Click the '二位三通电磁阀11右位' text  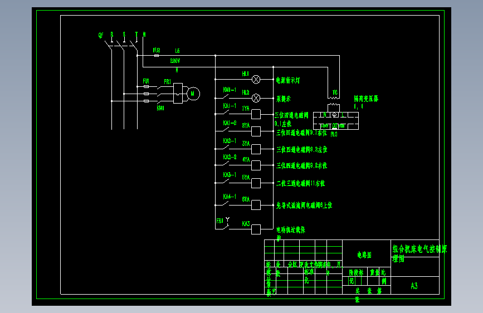300,184
